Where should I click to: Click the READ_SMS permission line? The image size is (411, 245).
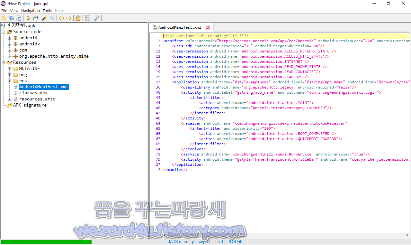[x=240, y=77]
